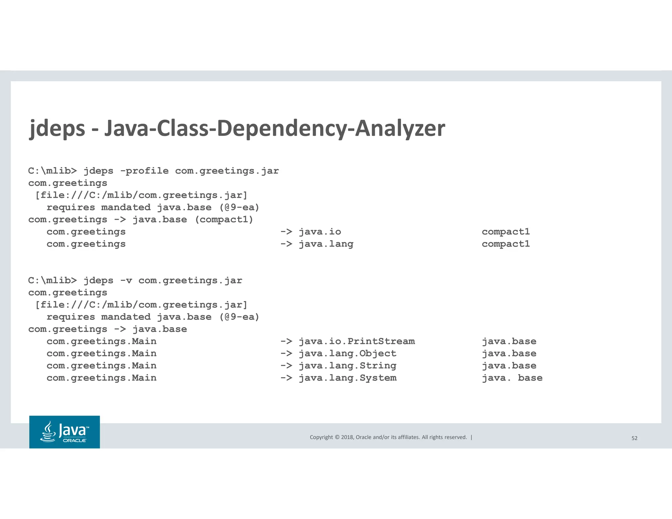Image resolution: width=672 pixels, height=519 pixels.
Task: Click the second compact1 profile label
Action: click(x=506, y=244)
